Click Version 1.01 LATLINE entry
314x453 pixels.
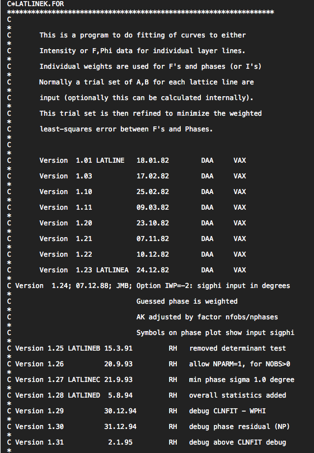(x=82, y=161)
